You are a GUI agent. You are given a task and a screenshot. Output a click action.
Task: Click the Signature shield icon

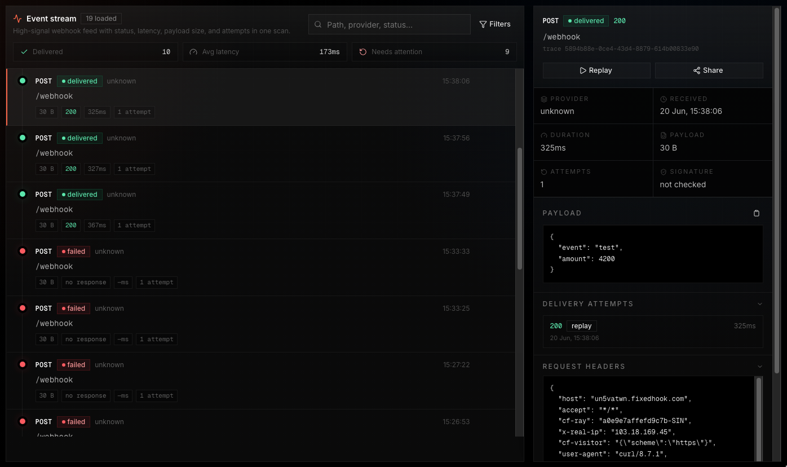pos(664,172)
